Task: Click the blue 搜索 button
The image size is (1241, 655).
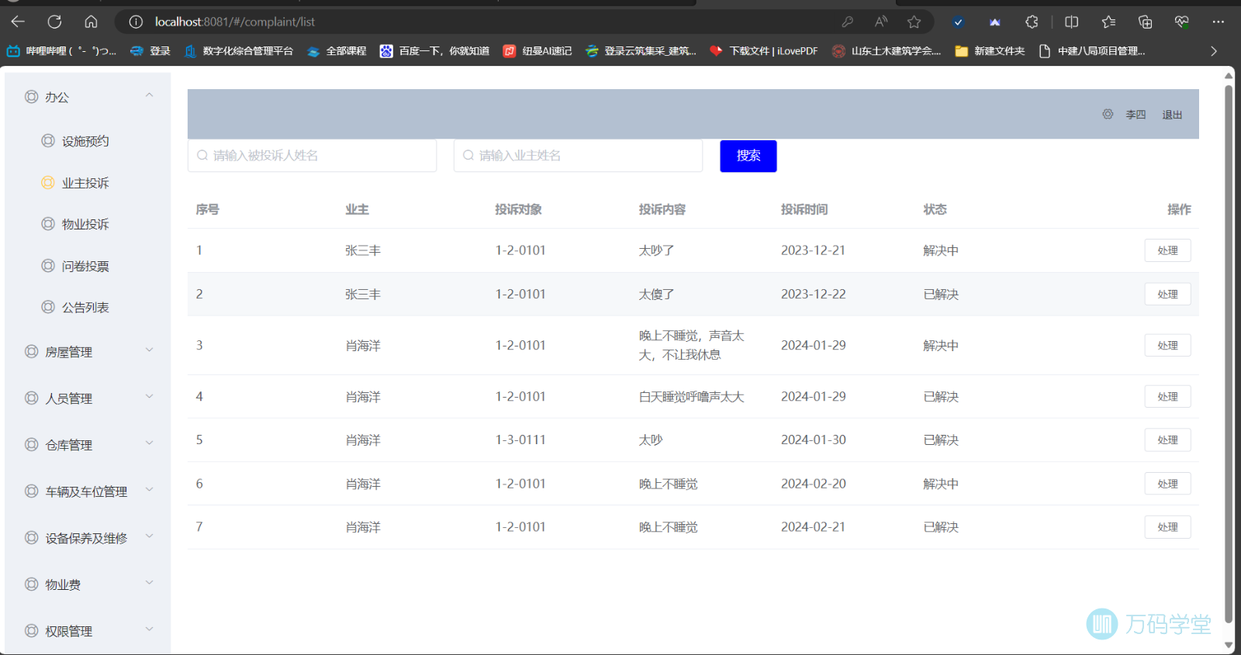Action: [748, 156]
